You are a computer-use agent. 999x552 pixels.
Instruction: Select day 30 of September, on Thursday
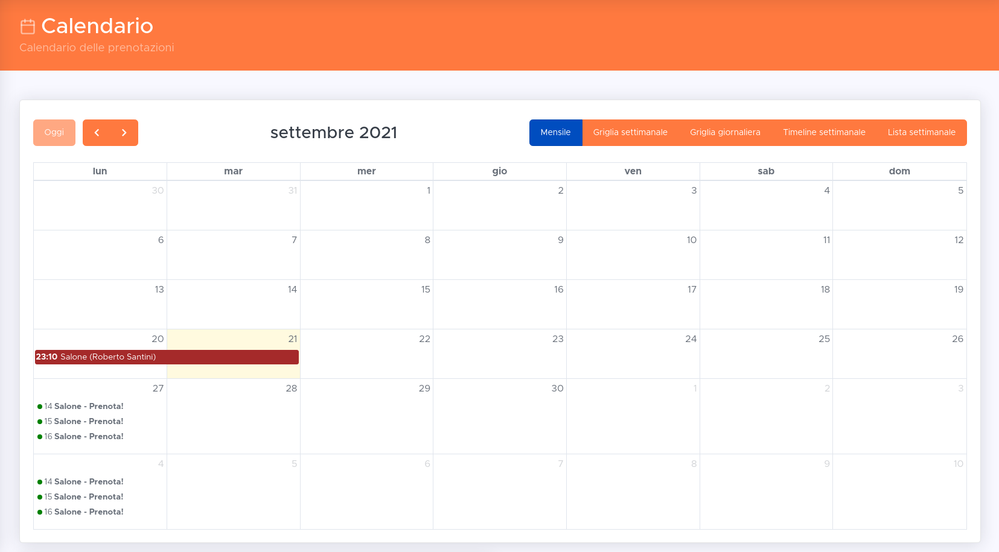[557, 389]
